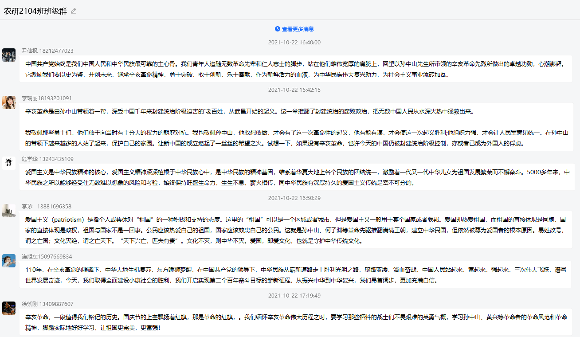The width and height of the screenshot is (580, 337).
Task: Click sender name 尹仙枫 18212477023
Action: tap(47, 51)
